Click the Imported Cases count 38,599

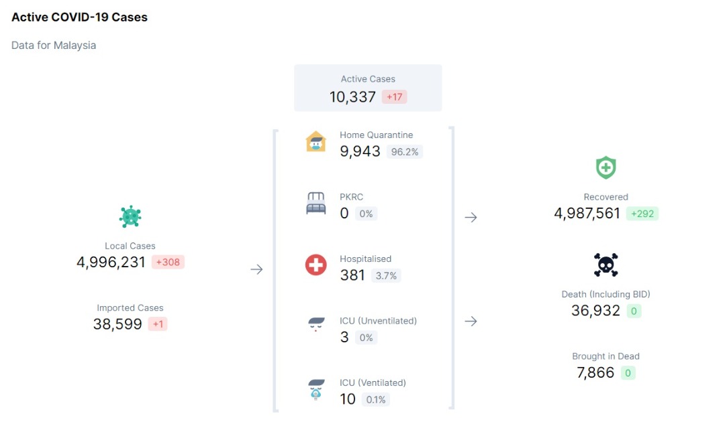coord(117,324)
